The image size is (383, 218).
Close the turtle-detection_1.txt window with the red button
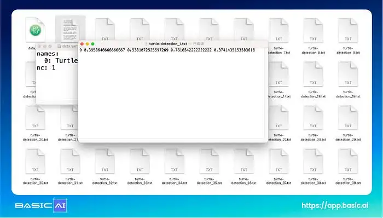tap(82, 44)
